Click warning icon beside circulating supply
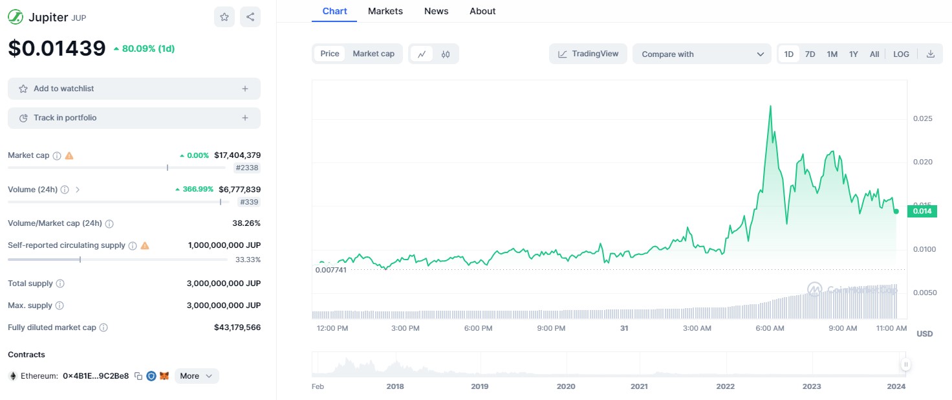This screenshot has height=400, width=952. pos(145,245)
